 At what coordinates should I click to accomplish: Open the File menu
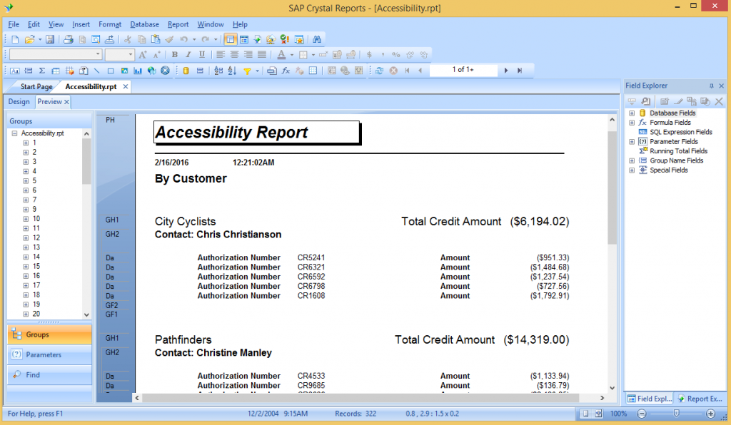pos(14,24)
